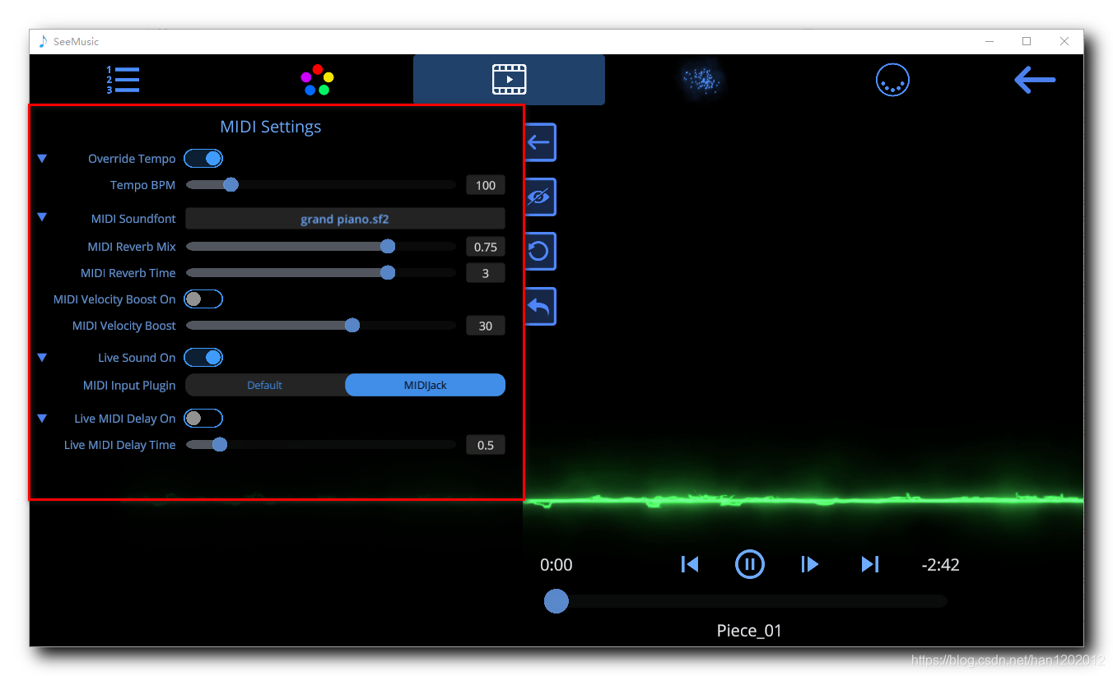This screenshot has height=676, width=1113.
Task: Collapse the Live MIDI Delay section triangle
Action: [x=42, y=419]
